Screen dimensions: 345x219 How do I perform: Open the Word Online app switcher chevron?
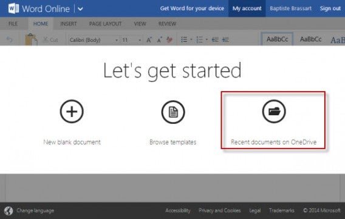(x=80, y=9)
